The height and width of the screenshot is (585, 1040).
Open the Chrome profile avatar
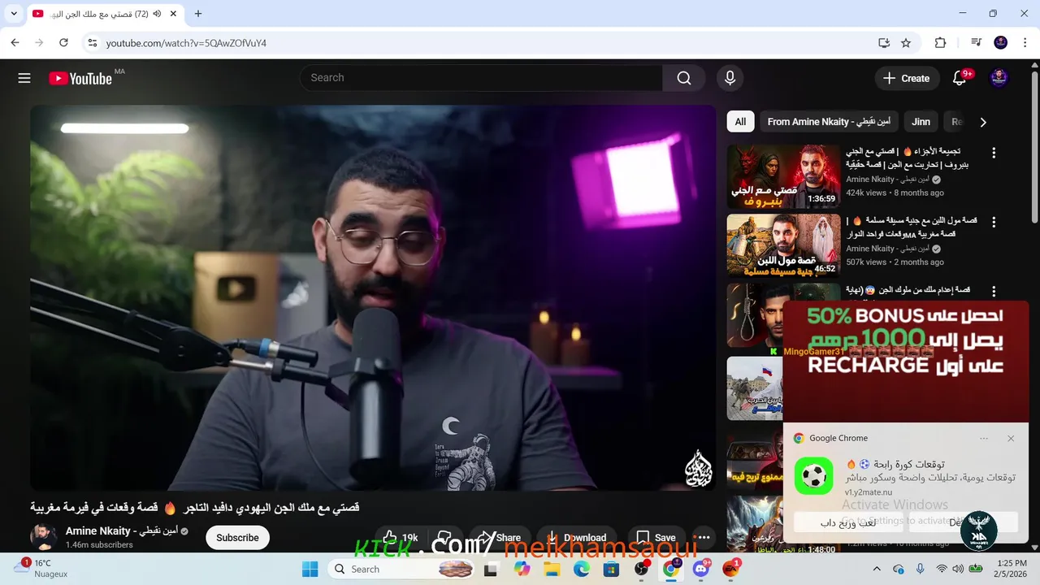[x=1001, y=43]
